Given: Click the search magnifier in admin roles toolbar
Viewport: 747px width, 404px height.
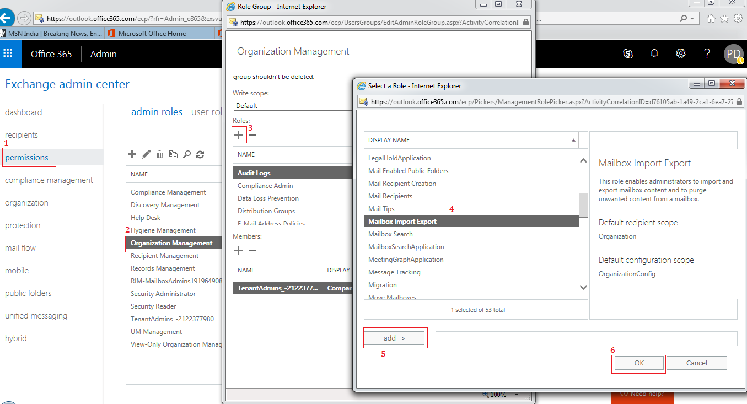Looking at the screenshot, I should click(187, 155).
